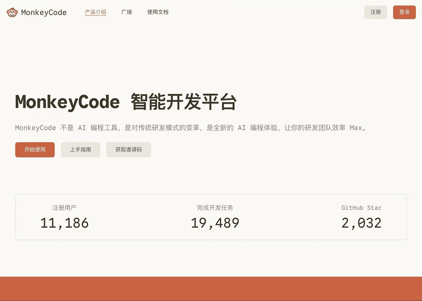This screenshot has height=301, width=422.
Task: Select the 产品介绍 navigation tab
Action: (x=95, y=12)
